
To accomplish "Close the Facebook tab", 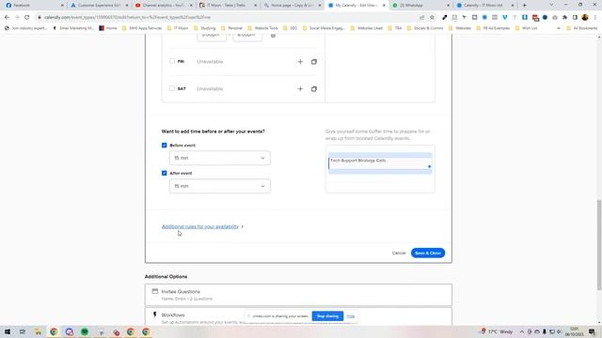I will click(62, 6).
